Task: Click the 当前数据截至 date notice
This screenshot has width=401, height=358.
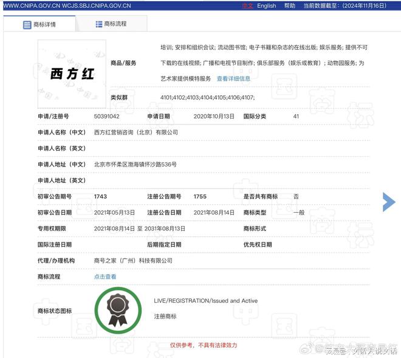Action: [x=344, y=5]
